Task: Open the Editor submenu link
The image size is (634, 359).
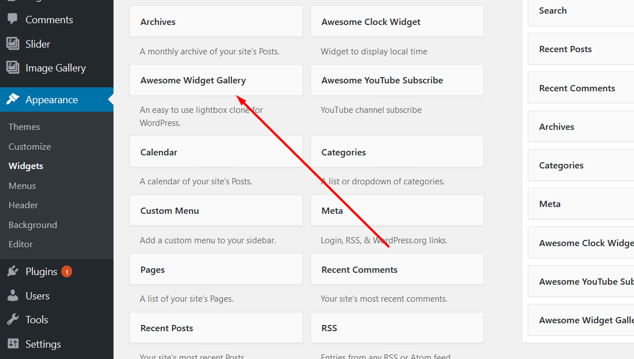Action: 20,244
